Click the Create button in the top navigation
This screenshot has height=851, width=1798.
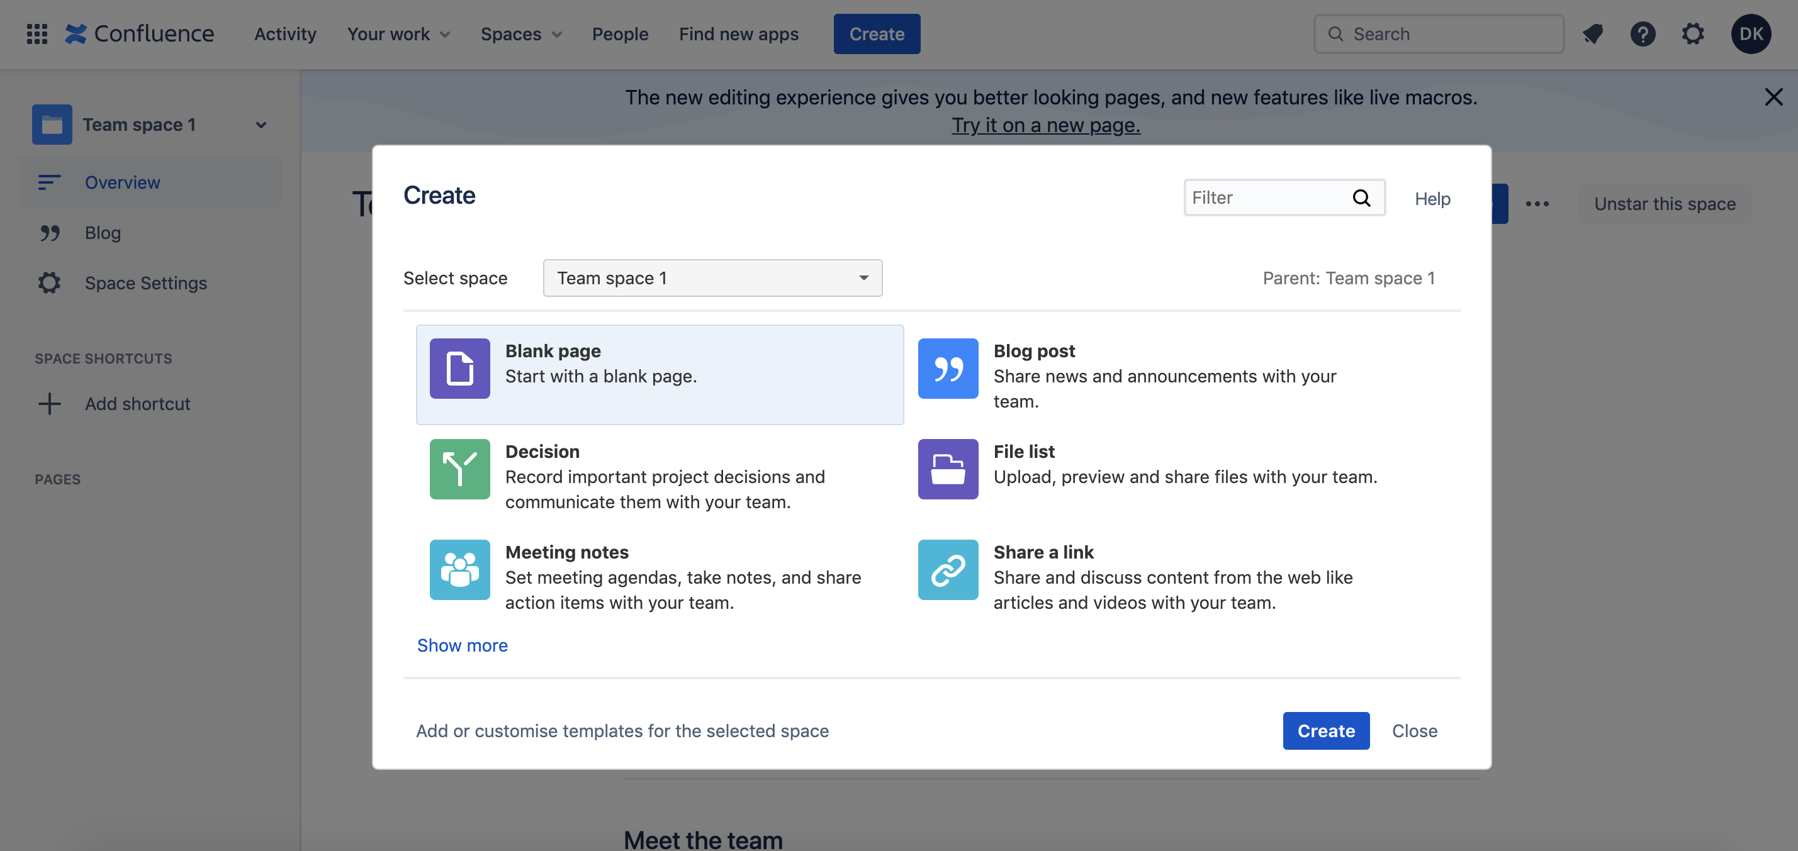877,33
